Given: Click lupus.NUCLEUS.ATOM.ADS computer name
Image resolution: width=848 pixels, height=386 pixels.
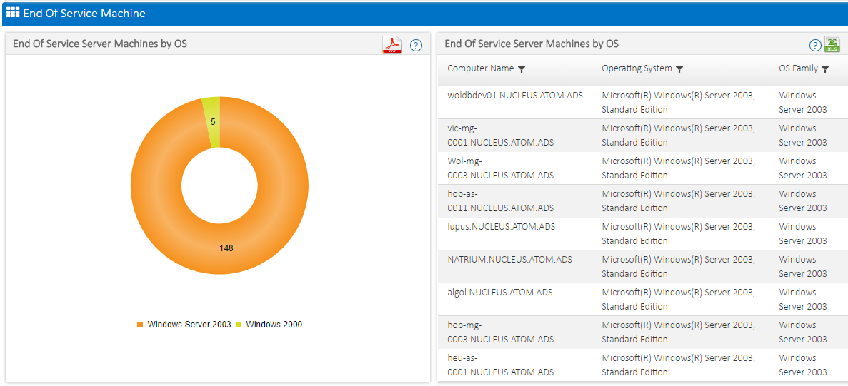Looking at the screenshot, I should (502, 227).
